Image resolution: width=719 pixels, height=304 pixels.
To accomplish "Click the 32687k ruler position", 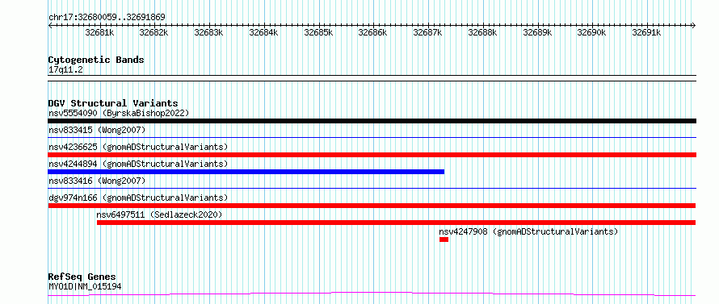I will click(428, 32).
